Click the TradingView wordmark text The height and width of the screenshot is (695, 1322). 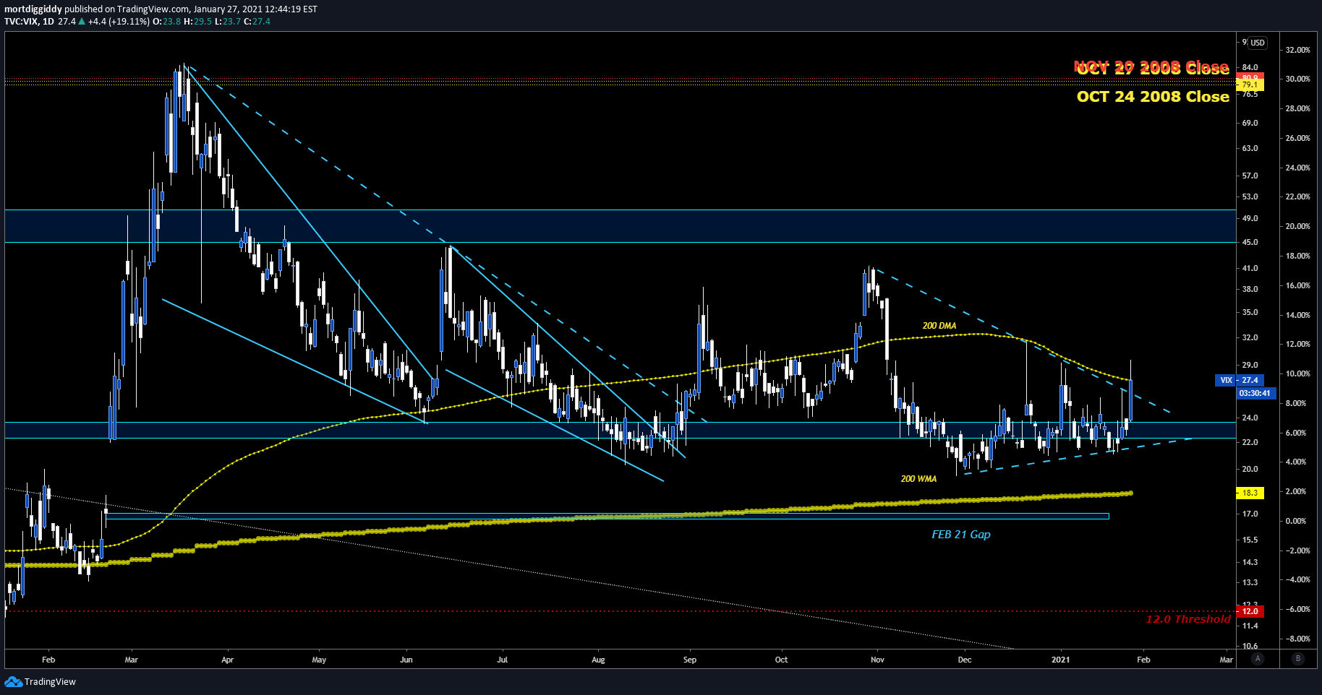pos(50,681)
